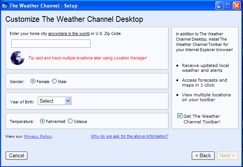Click the 'Temperature:' label
This screenshot has height=167, width=243.
click(22, 121)
